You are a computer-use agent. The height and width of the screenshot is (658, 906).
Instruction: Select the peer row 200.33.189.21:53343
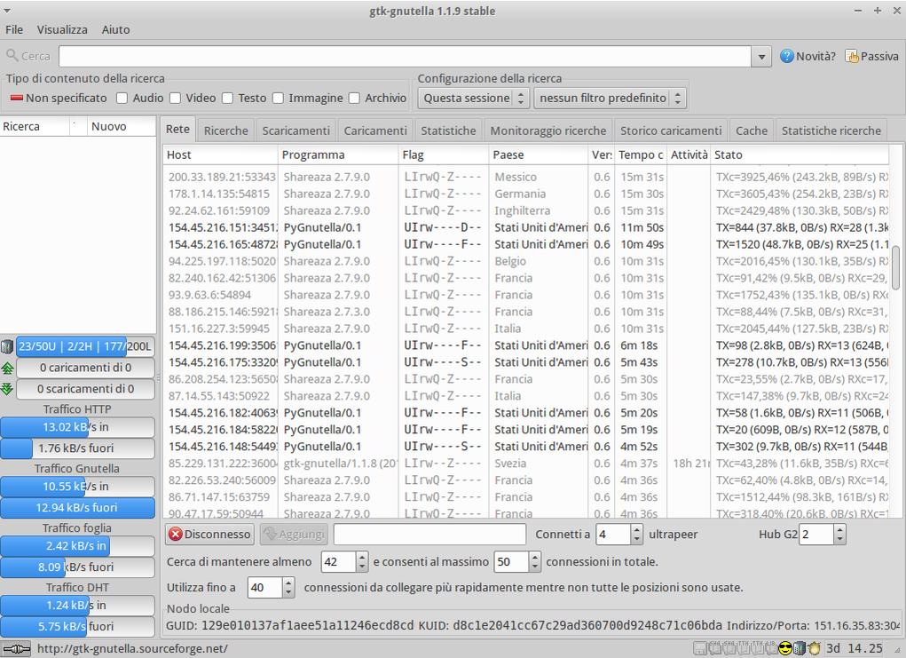[x=526, y=177]
